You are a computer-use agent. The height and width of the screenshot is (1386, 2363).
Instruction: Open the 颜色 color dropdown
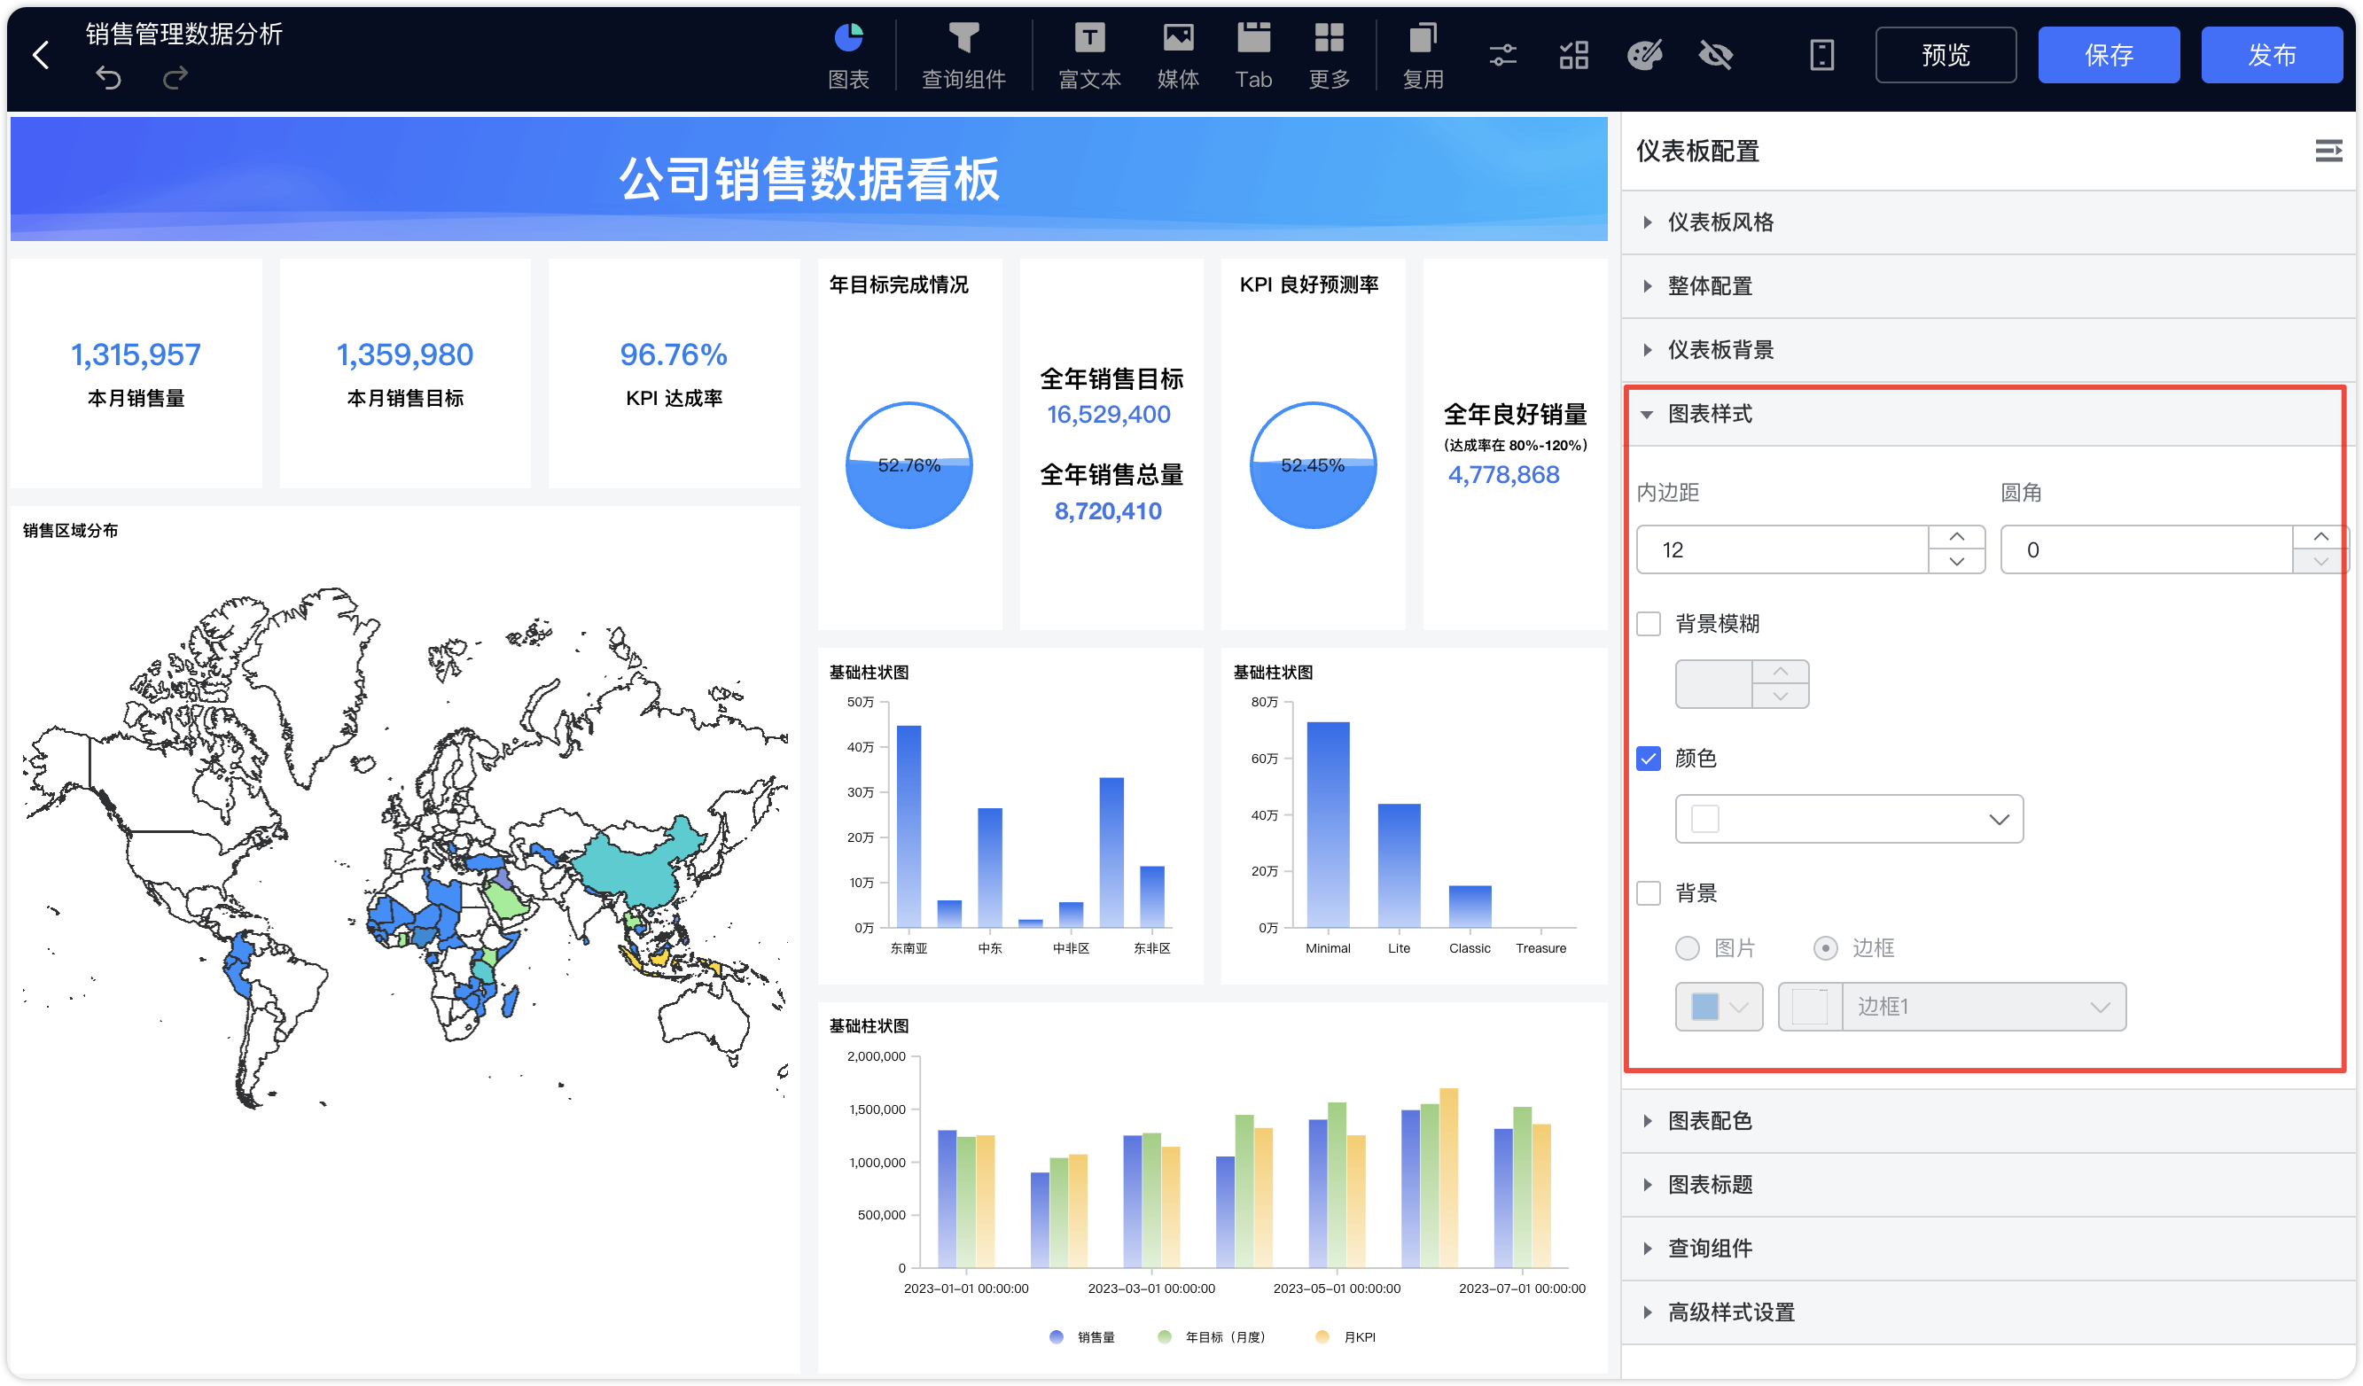(1849, 820)
